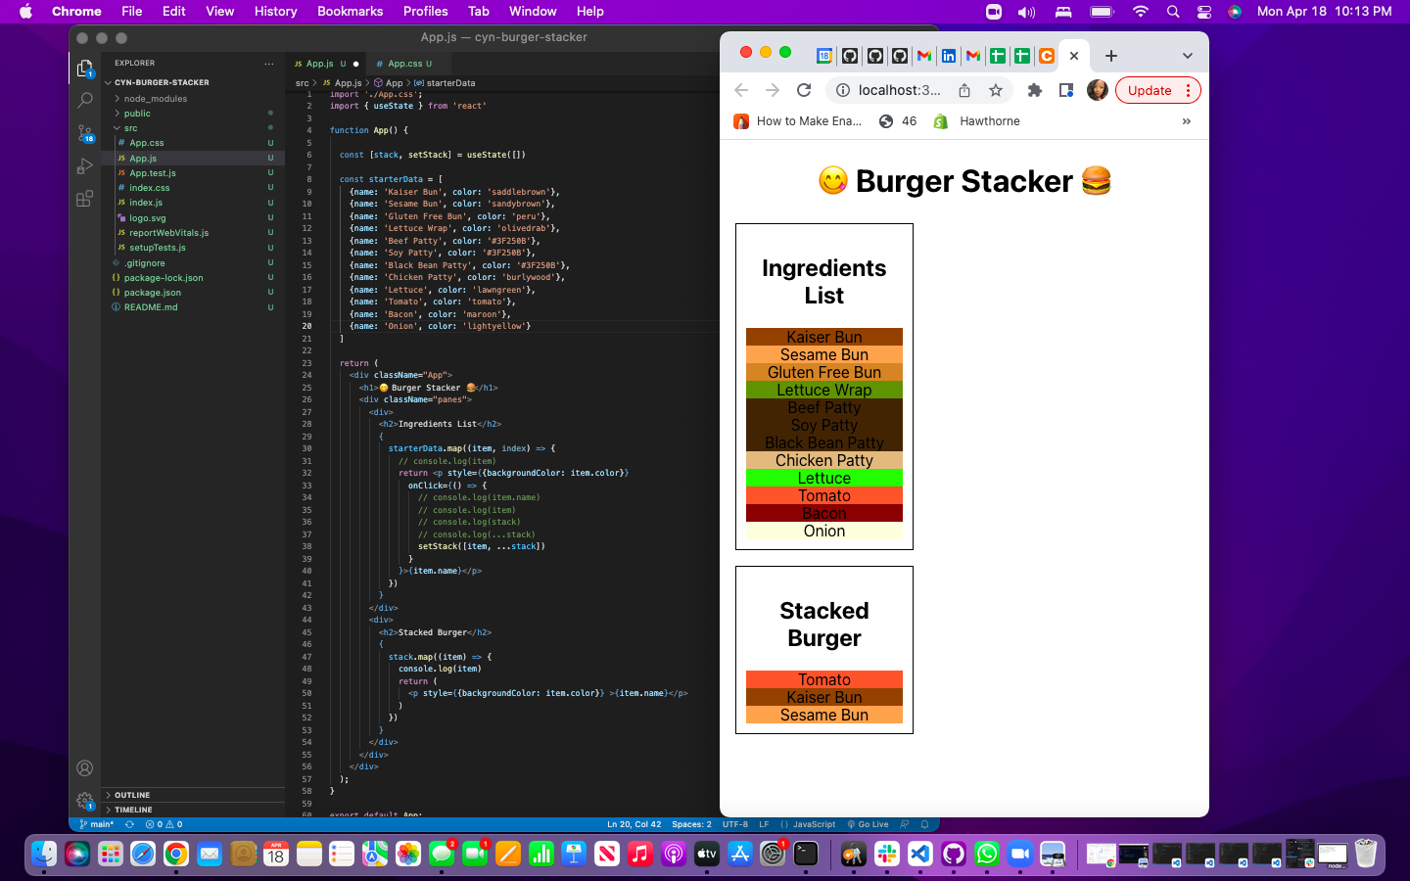The height and width of the screenshot is (881, 1410).
Task: Open the Profiles menu
Action: (x=425, y=12)
